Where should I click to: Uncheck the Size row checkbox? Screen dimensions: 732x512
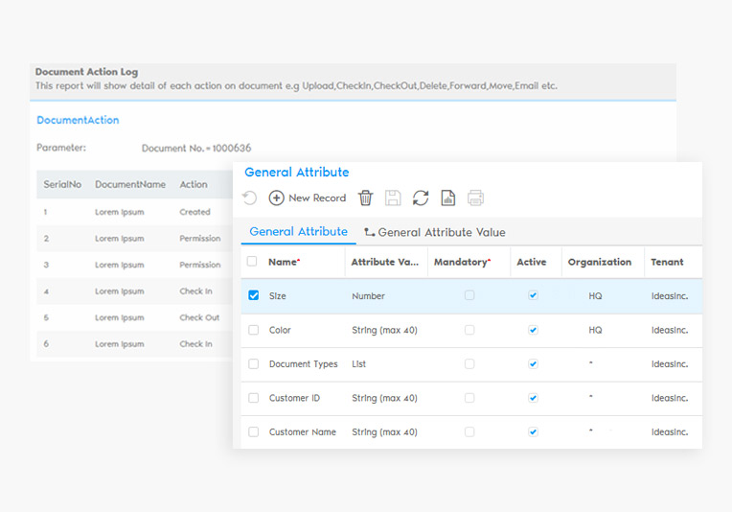pos(253,295)
